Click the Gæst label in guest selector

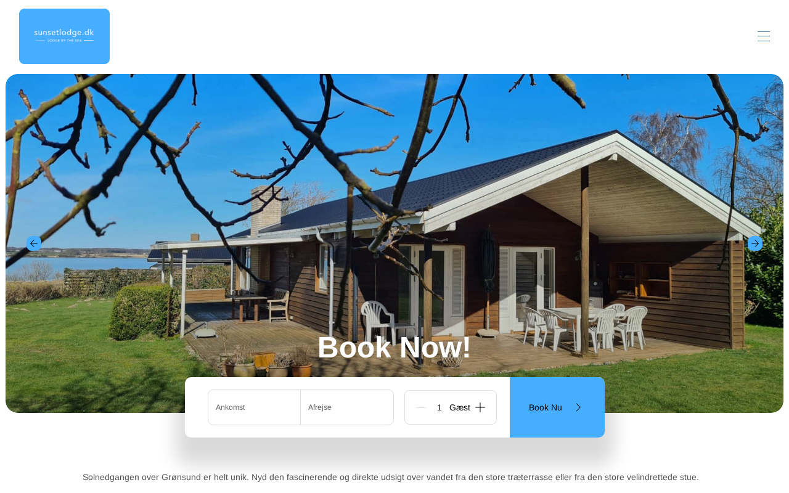[460, 407]
